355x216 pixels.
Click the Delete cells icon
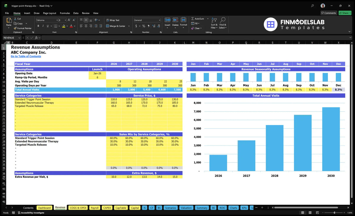pyautogui.click(x=175, y=20)
